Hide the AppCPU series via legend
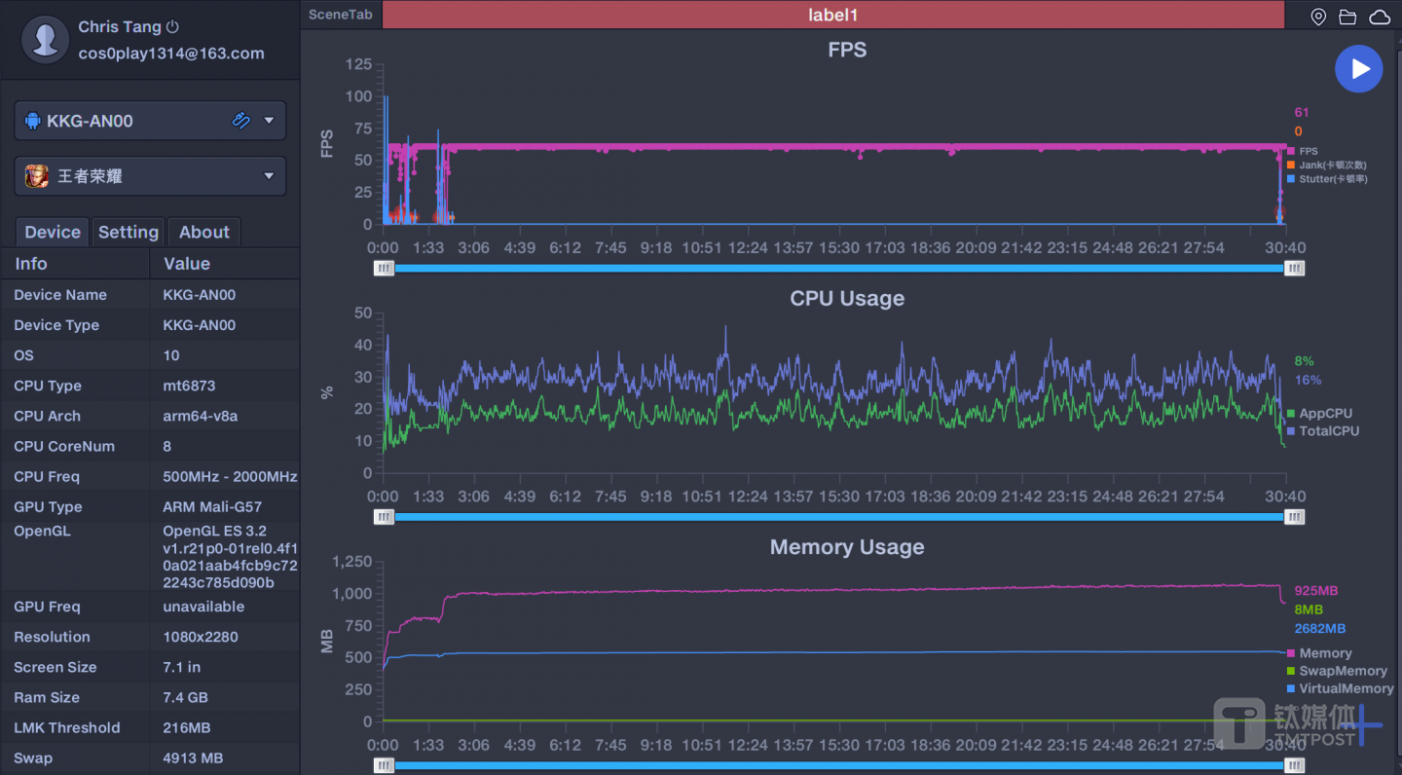Viewport: 1402px width, 775px height. click(x=1324, y=414)
